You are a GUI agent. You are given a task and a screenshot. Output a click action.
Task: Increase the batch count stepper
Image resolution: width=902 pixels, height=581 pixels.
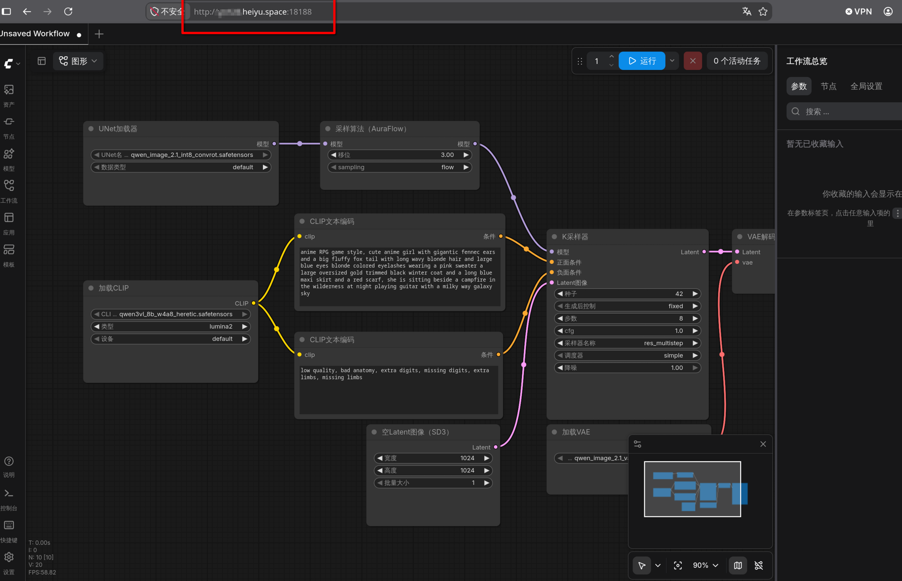pyautogui.click(x=612, y=56)
